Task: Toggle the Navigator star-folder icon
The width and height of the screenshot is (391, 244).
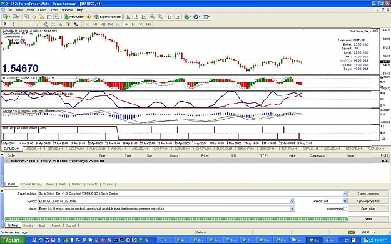Action: [x=41, y=17]
